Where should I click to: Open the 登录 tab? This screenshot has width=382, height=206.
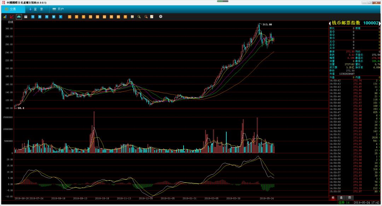[37, 9]
